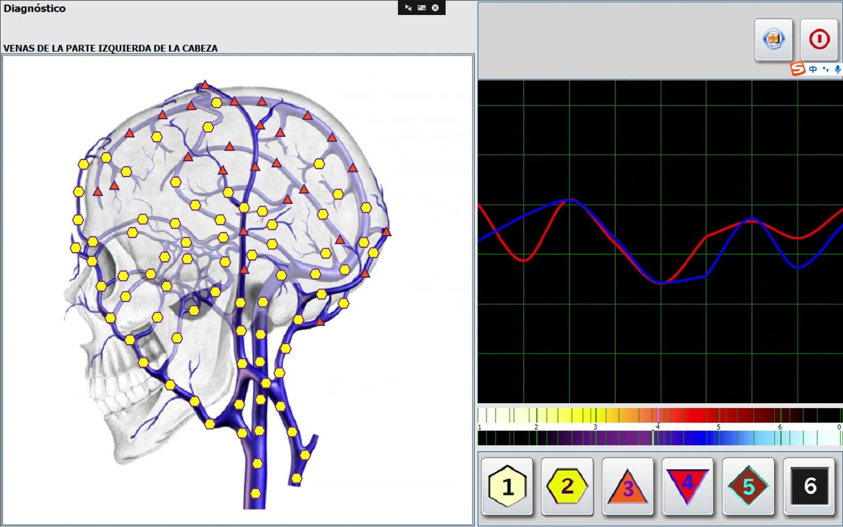Screen dimensions: 843x527
Task: Pause the scan with the orange pause button
Action: coord(773,39)
